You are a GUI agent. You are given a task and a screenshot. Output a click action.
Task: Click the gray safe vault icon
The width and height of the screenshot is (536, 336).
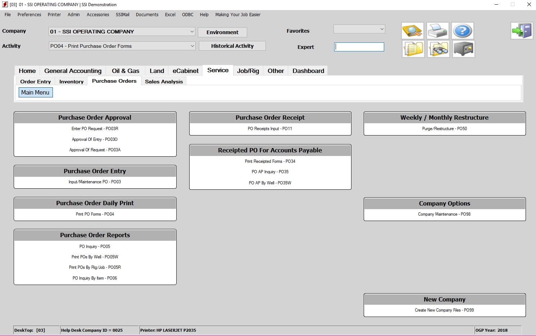pyautogui.click(x=464, y=49)
